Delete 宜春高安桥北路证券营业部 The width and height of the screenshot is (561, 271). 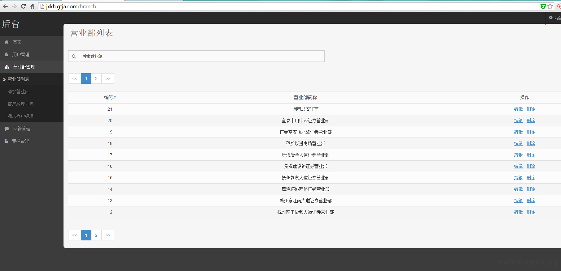point(531,132)
